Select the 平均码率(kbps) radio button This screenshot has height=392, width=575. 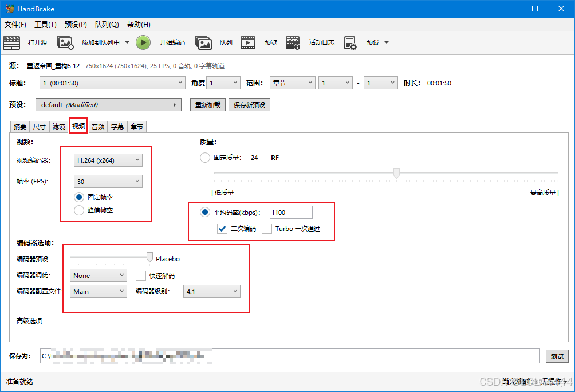tap(205, 212)
